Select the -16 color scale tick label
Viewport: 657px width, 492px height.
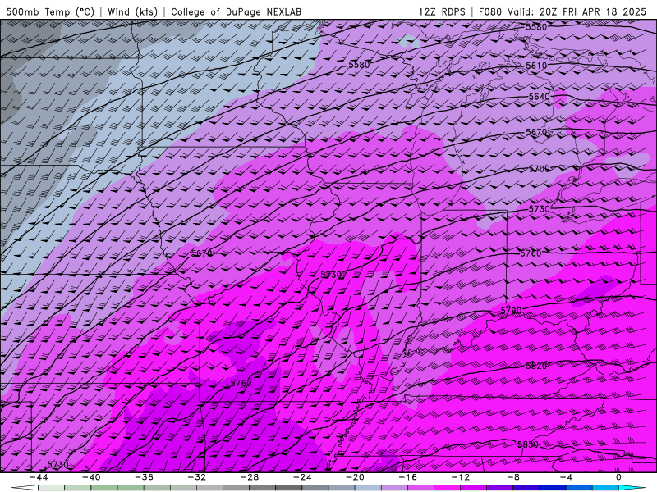coord(408,477)
